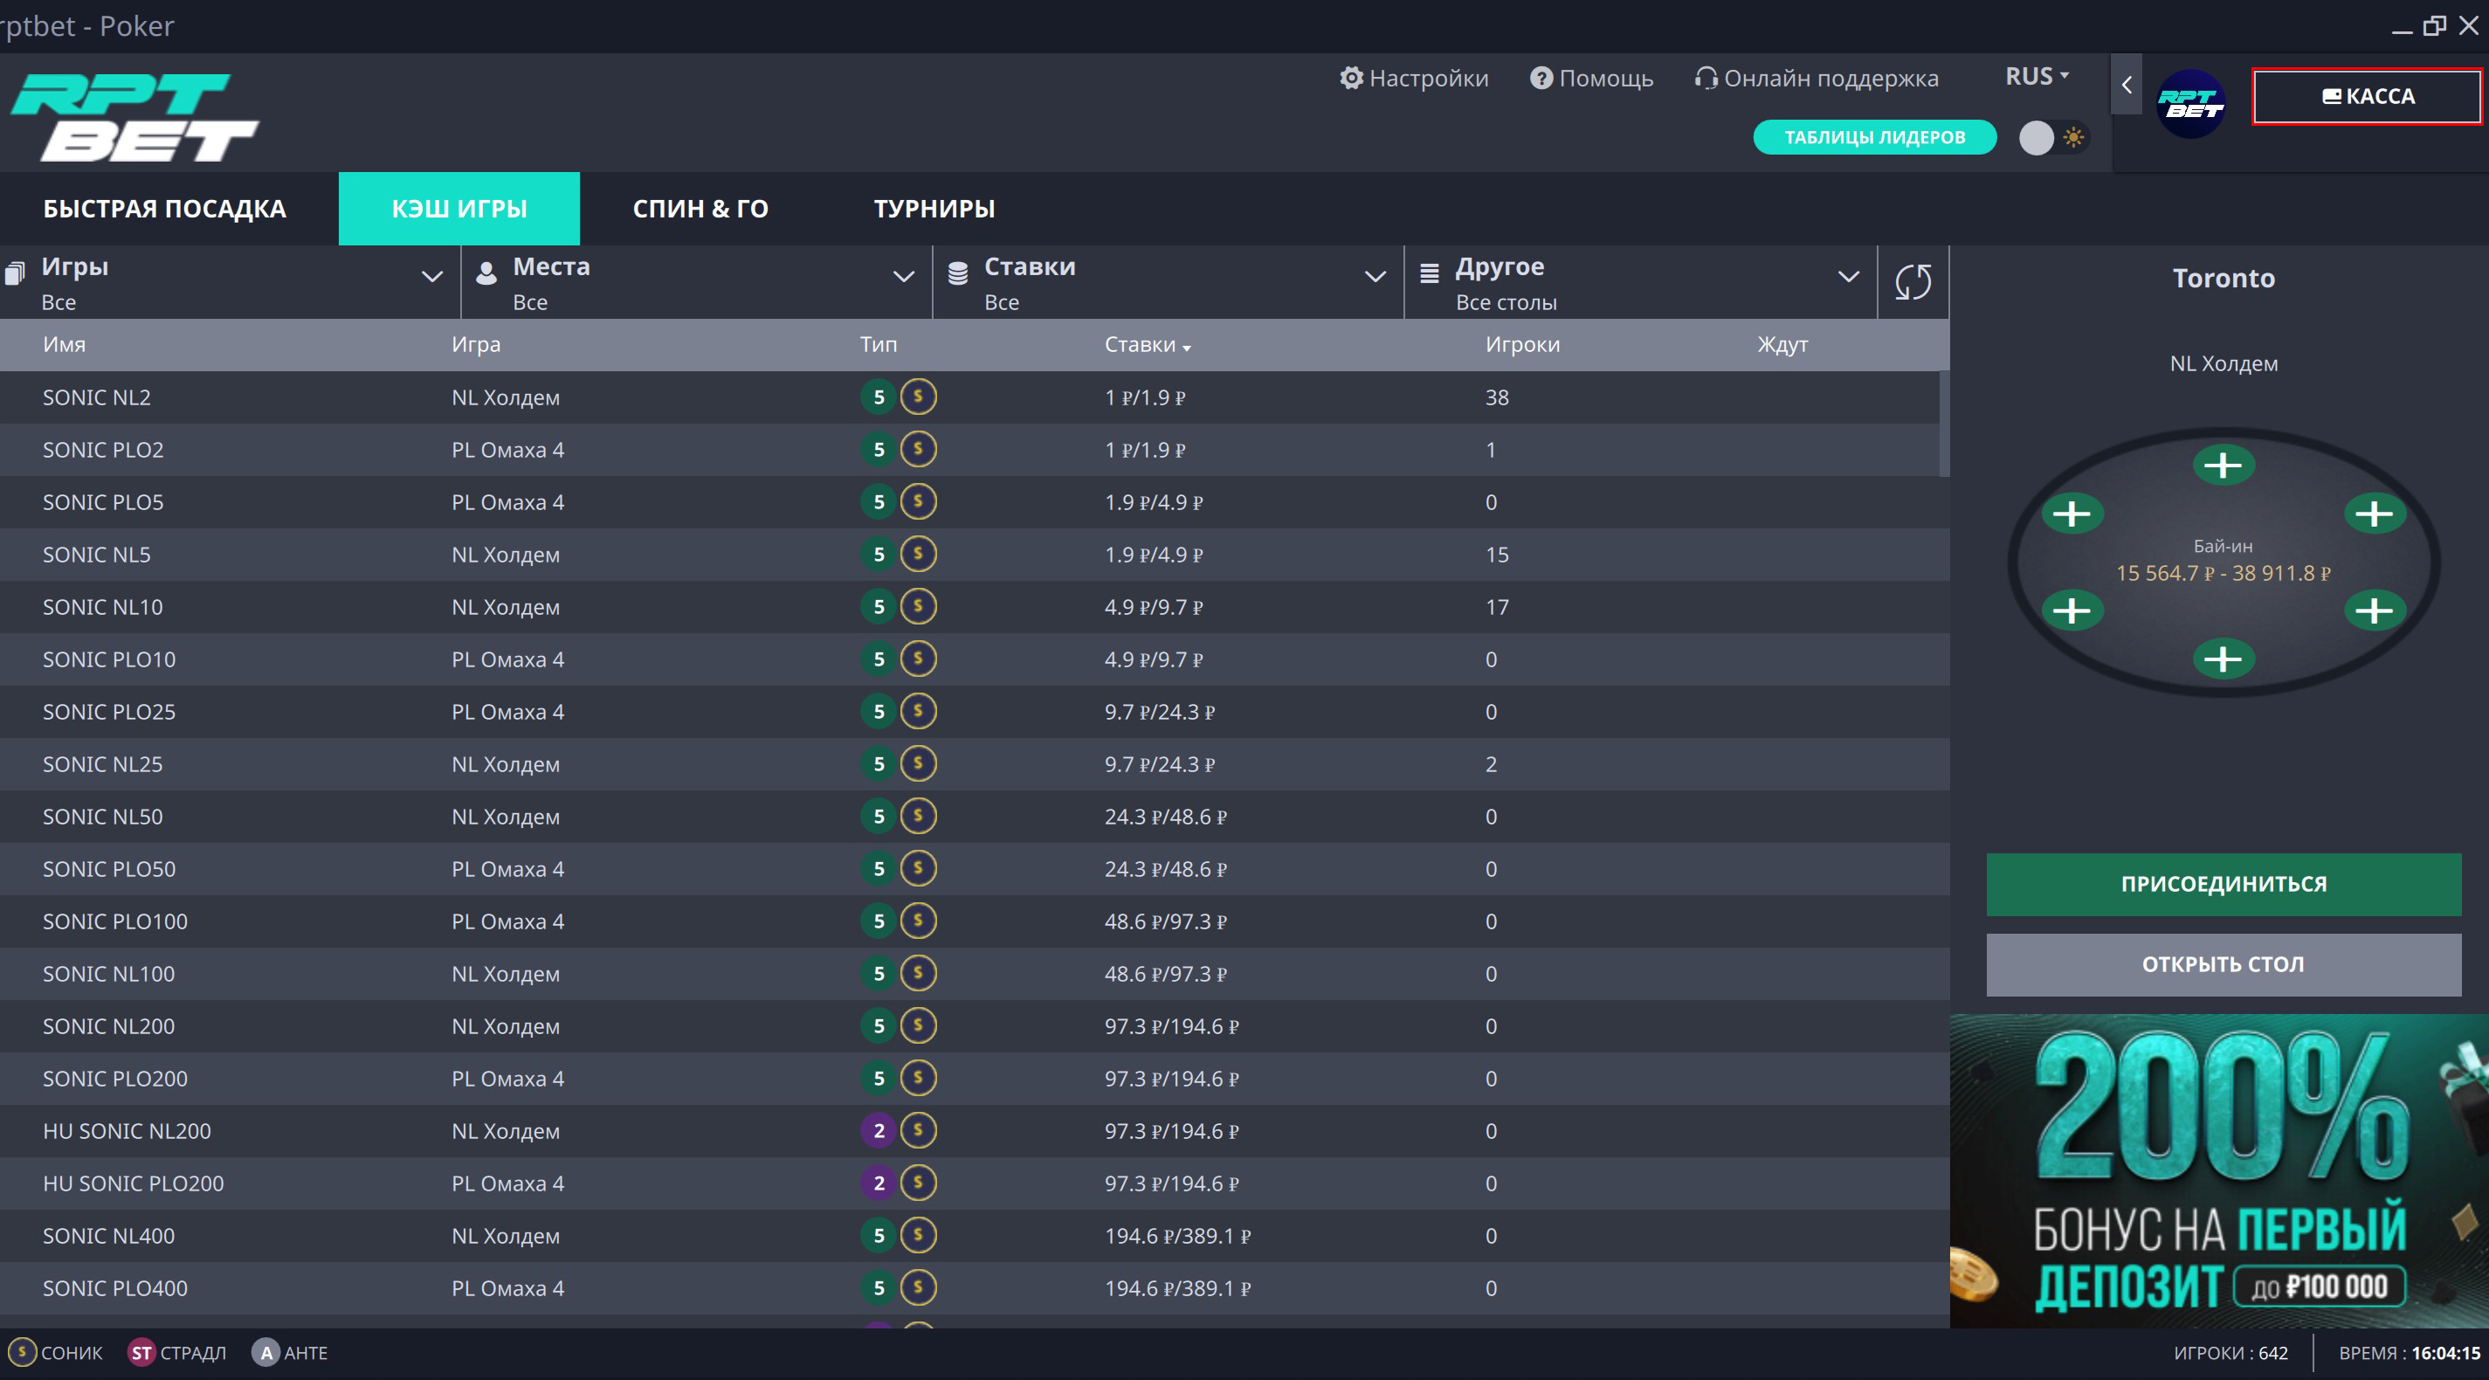2489x1380 pixels.
Task: Click the table list vertical scrollbar
Action: click(1943, 424)
